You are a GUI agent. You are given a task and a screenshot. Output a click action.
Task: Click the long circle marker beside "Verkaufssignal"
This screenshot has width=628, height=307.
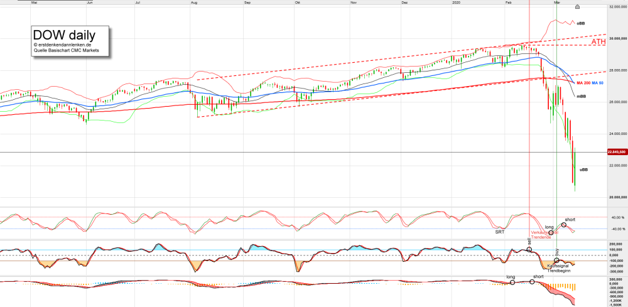[551, 232]
